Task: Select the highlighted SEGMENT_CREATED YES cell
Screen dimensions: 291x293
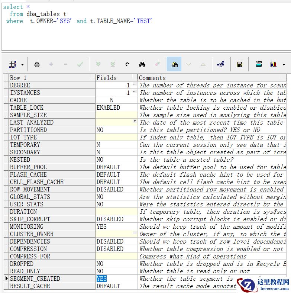Action: coord(101,278)
